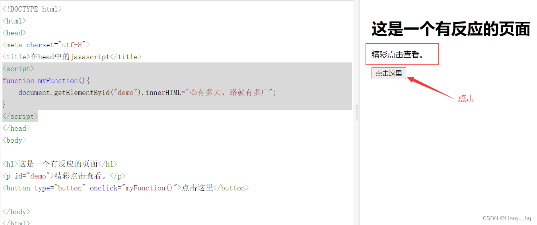Click the <meta charset="utf-8"> line
Image resolution: width=537 pixels, height=225 pixels.
coord(46,45)
